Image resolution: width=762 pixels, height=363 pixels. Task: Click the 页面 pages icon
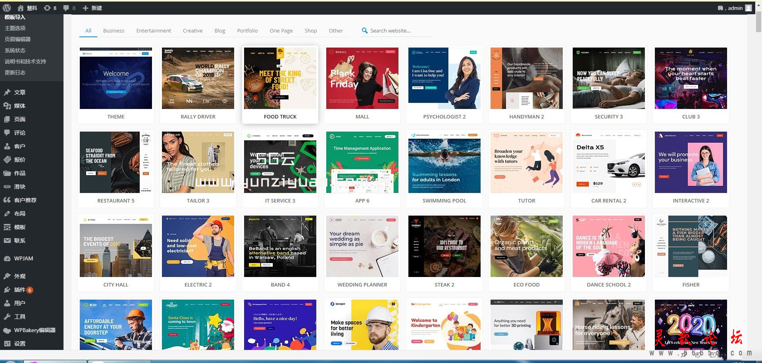click(x=7, y=119)
